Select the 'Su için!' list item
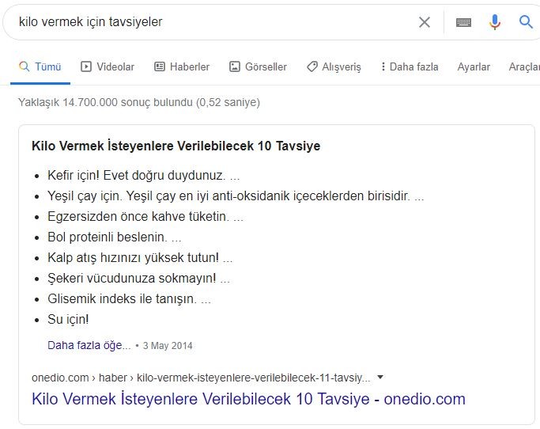The width and height of the screenshot is (540, 429). coord(68,319)
